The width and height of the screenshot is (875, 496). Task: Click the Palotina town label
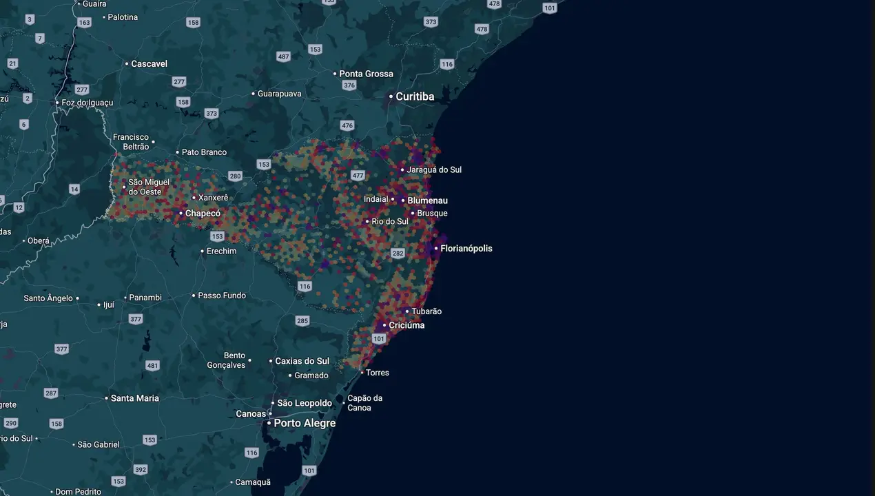click(123, 17)
